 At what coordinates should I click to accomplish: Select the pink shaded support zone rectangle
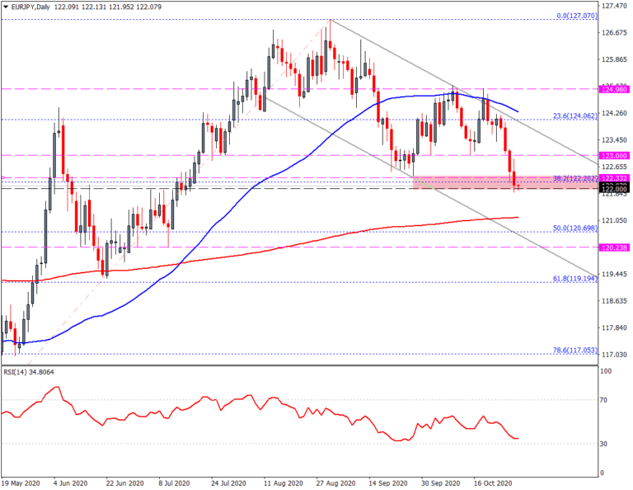[505, 182]
